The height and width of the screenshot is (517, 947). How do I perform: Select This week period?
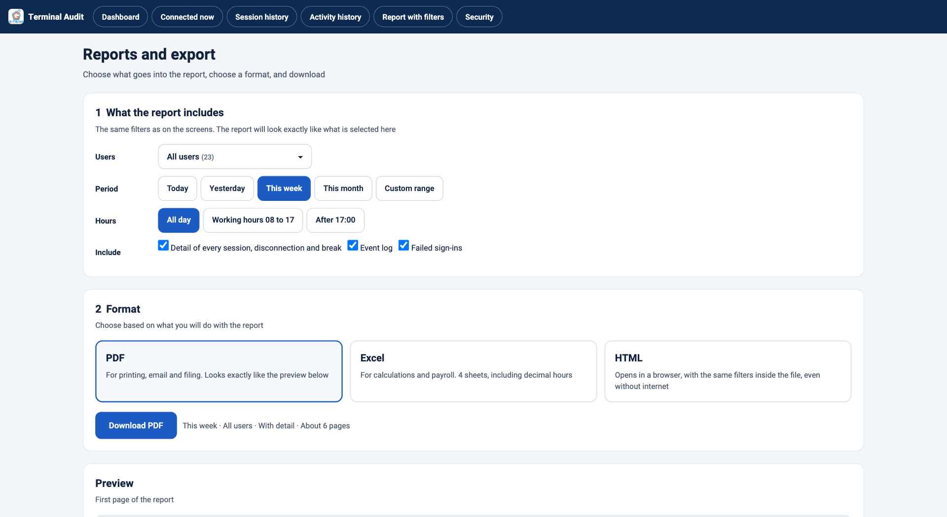284,189
